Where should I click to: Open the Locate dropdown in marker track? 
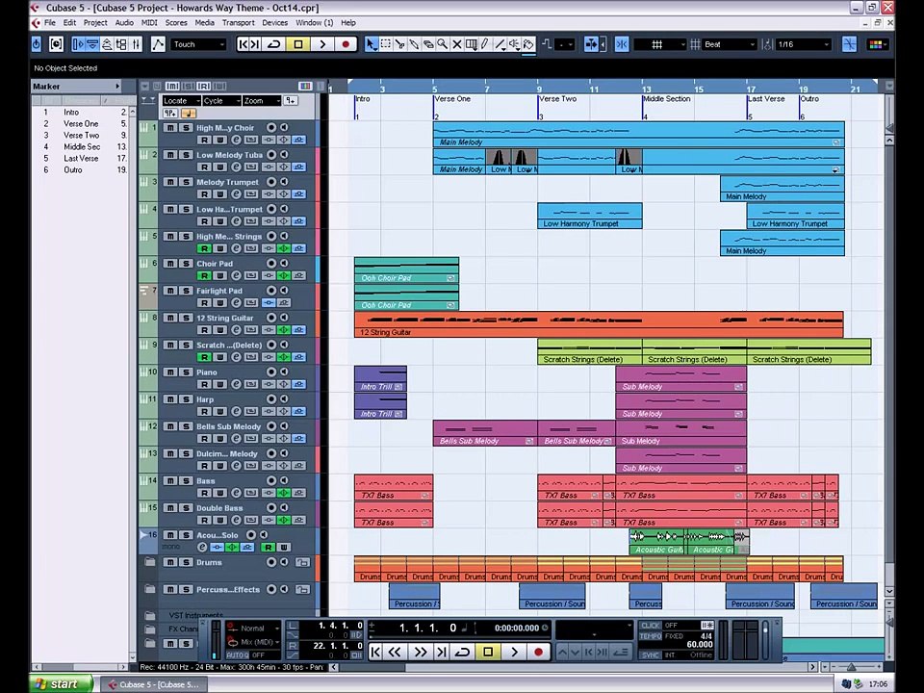[x=182, y=101]
